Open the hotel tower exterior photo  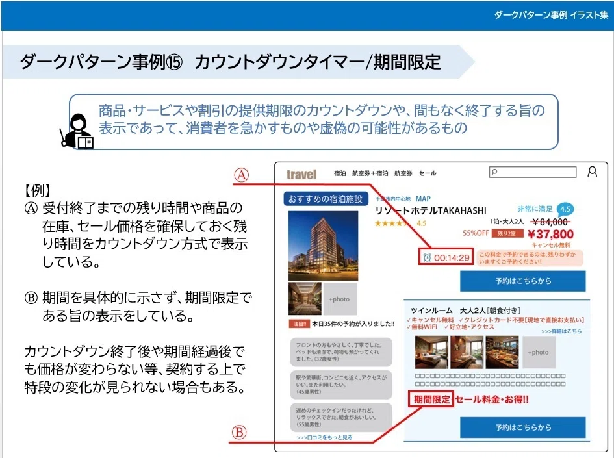tap(323, 246)
